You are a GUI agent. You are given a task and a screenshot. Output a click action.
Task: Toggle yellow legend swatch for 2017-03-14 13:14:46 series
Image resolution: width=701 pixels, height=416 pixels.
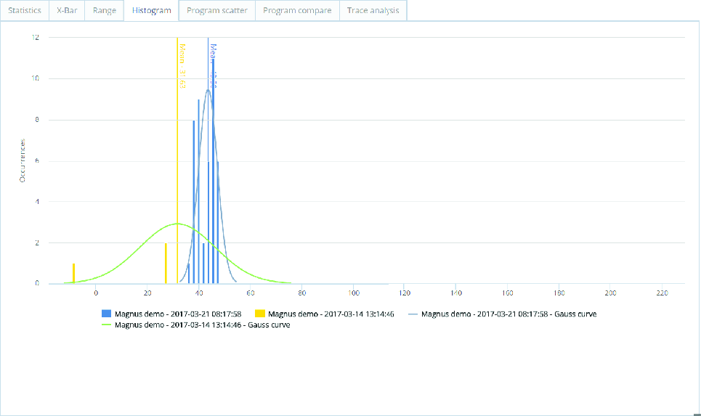[x=260, y=314]
